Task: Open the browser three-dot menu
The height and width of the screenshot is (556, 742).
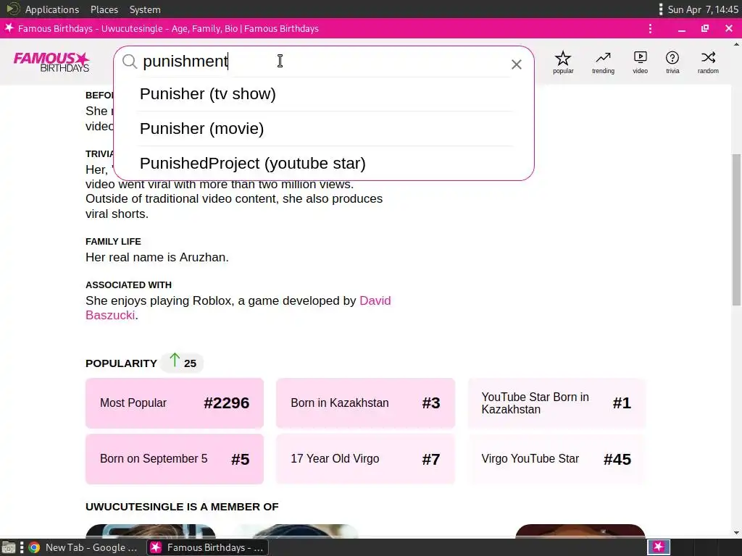Action: [x=650, y=28]
